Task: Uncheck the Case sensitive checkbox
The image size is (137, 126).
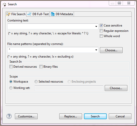Action: point(101,26)
